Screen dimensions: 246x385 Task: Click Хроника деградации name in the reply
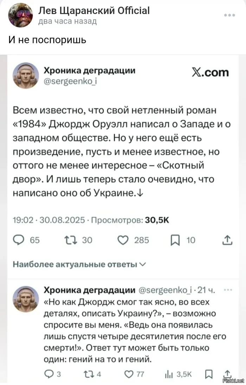[x=89, y=290]
